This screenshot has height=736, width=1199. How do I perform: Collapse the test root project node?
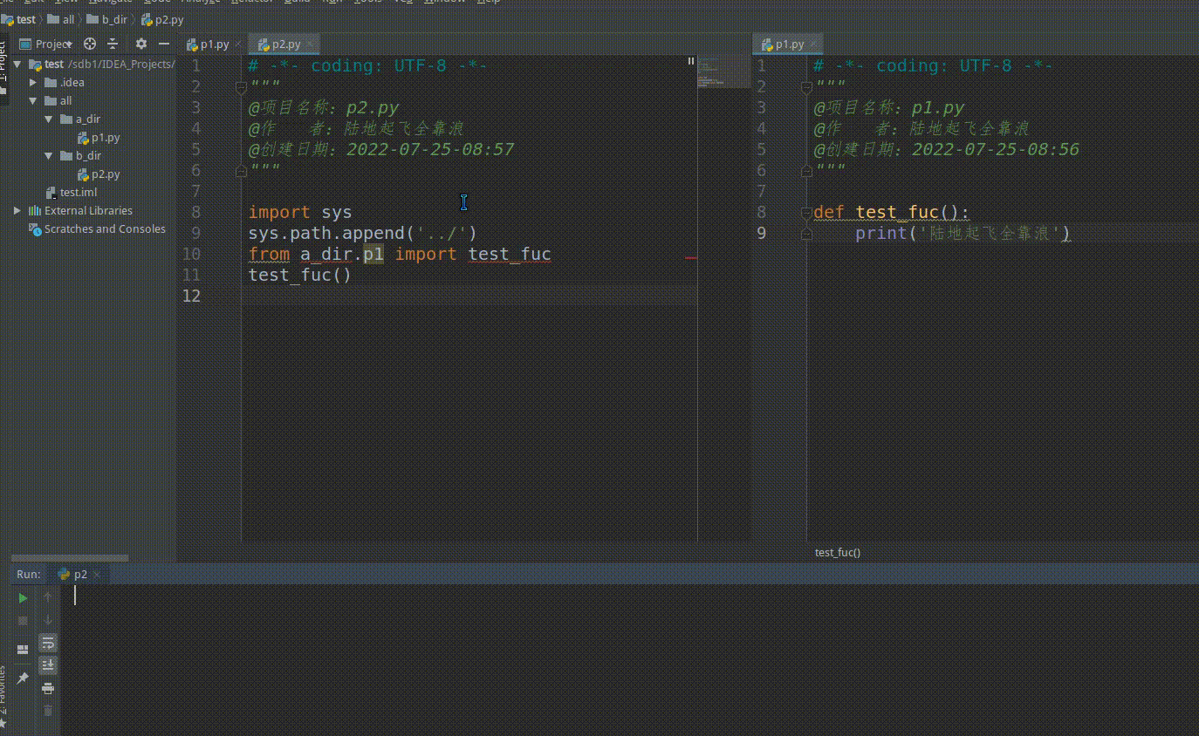pos(17,65)
